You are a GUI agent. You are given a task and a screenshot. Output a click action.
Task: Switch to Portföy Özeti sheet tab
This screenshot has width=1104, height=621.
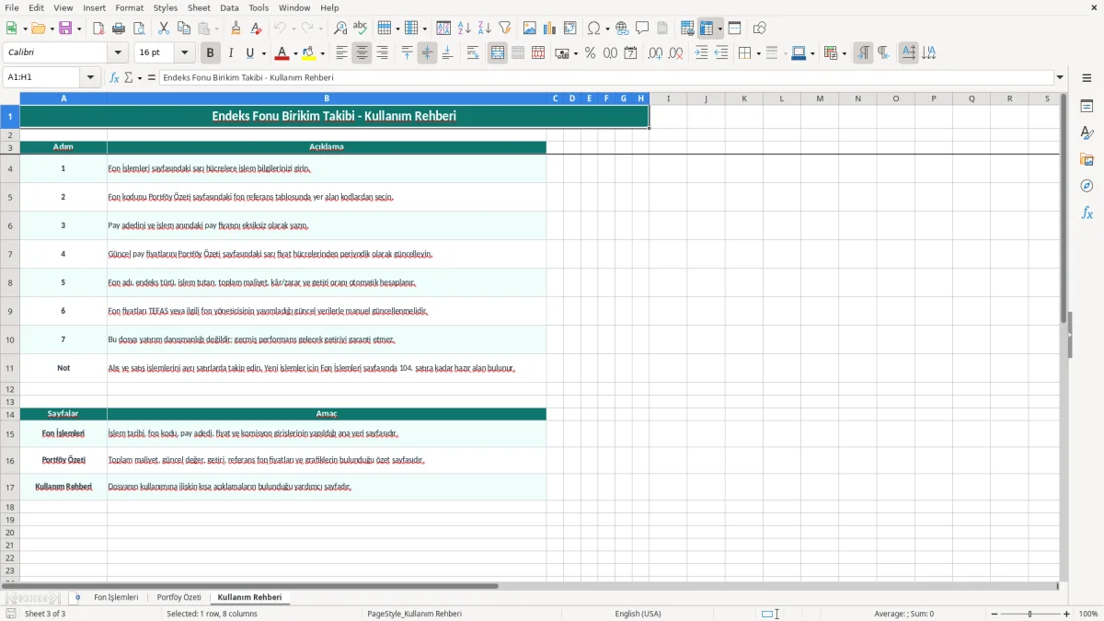(x=178, y=598)
